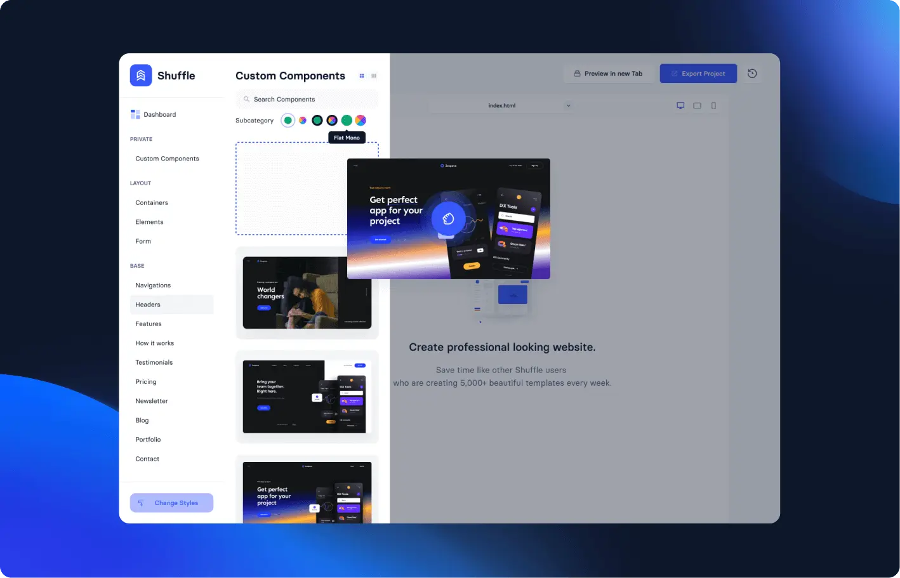This screenshot has width=900, height=578.
Task: Click Preview in new Tab button
Action: pyautogui.click(x=608, y=74)
